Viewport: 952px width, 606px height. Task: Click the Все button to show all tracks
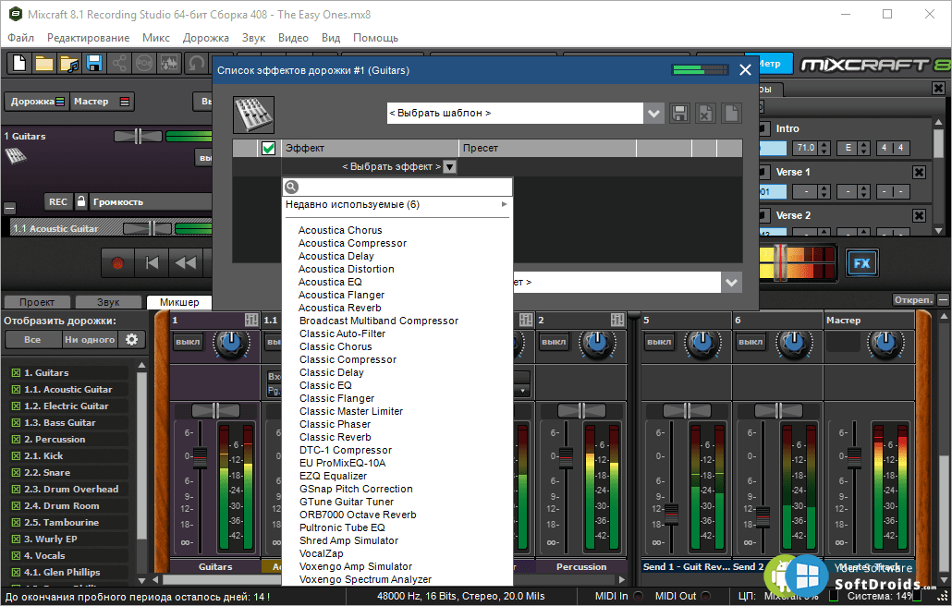[x=32, y=340]
